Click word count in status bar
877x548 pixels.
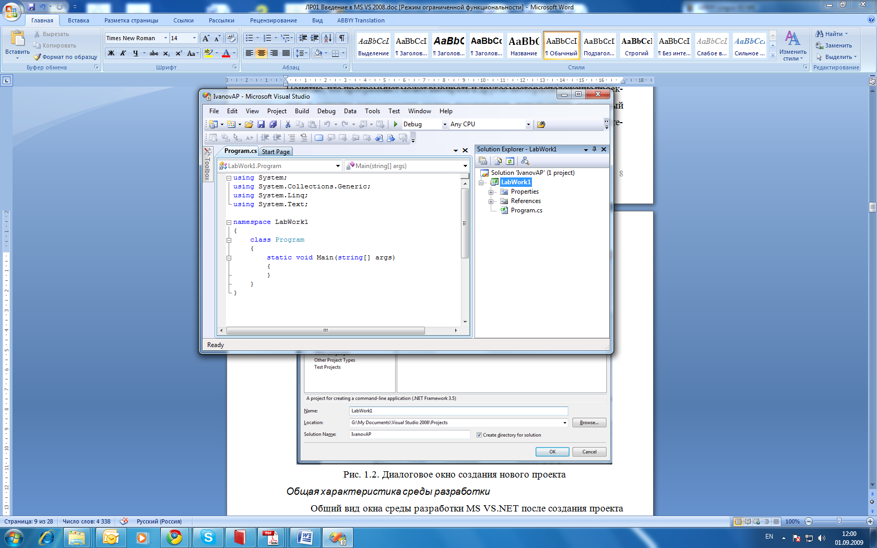tap(87, 521)
